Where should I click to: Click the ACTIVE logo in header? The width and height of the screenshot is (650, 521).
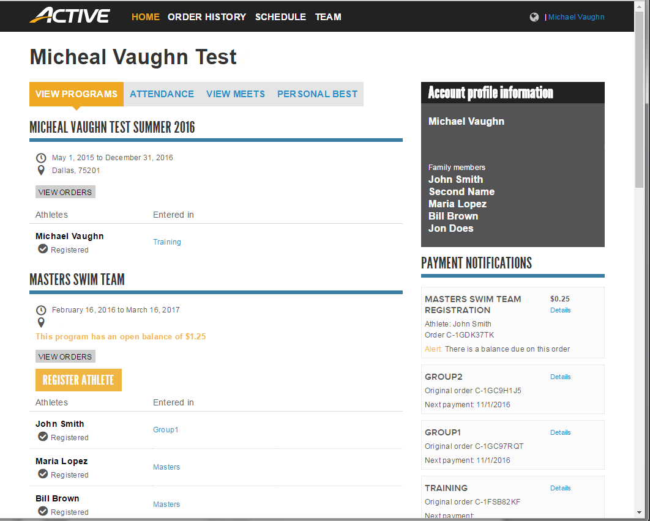[x=70, y=16]
